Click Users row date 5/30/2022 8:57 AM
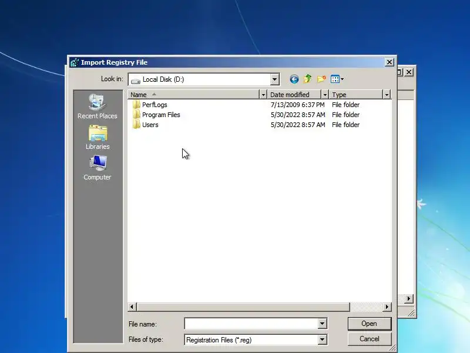This screenshot has width=470, height=353. point(298,125)
